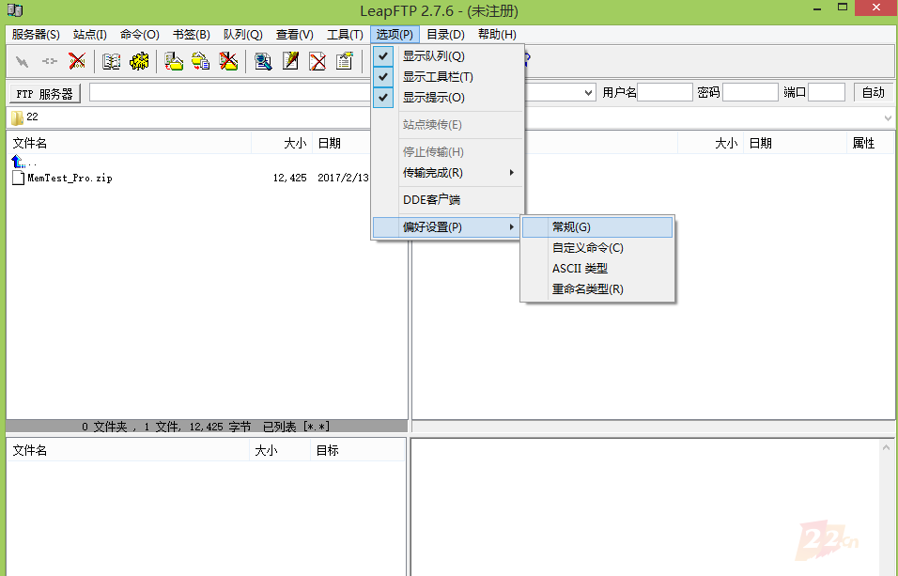Focus the 端口 input field

point(827,92)
